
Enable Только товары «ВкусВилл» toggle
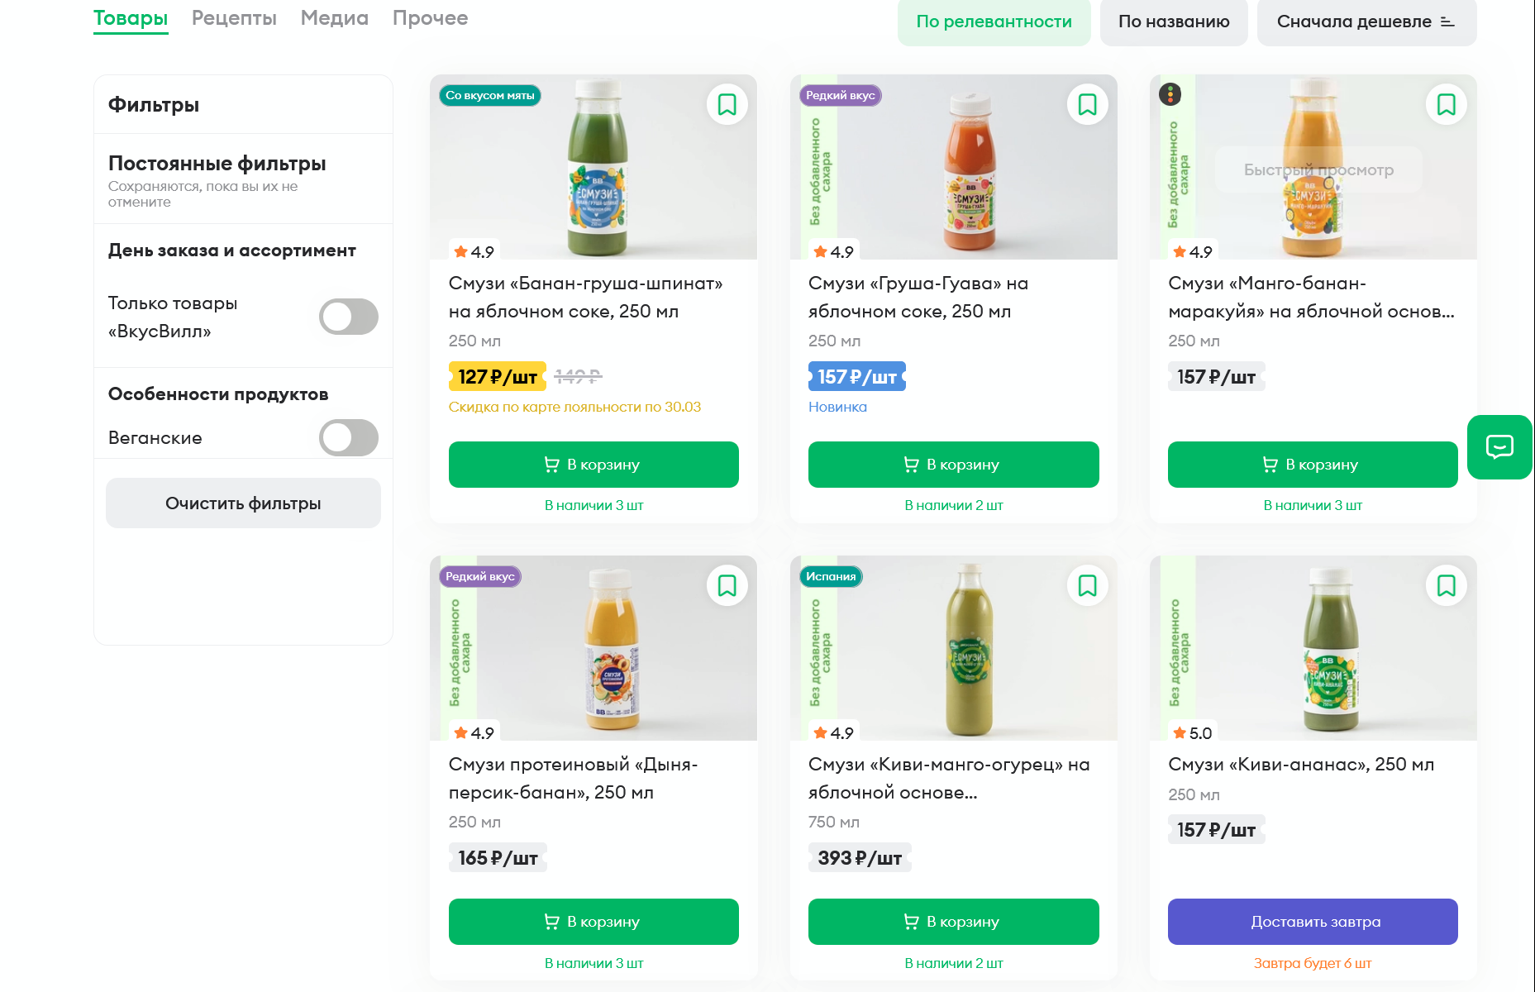point(349,317)
